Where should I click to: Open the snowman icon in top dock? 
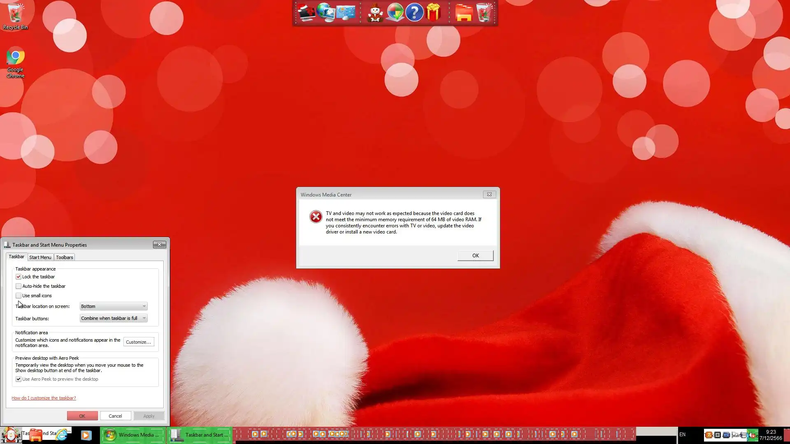click(x=375, y=13)
